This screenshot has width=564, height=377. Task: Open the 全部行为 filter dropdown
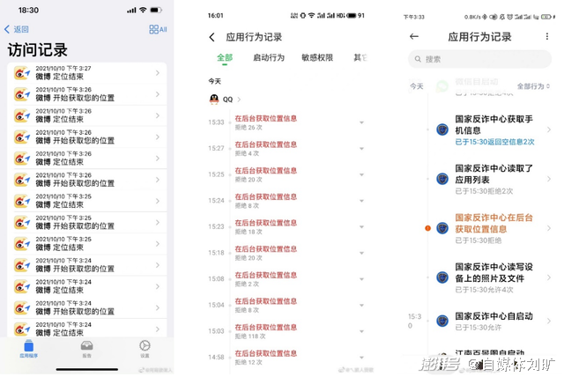(533, 86)
